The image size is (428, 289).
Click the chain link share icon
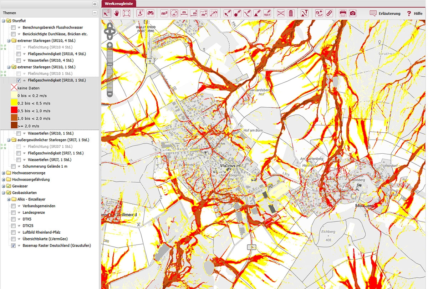(x=329, y=14)
